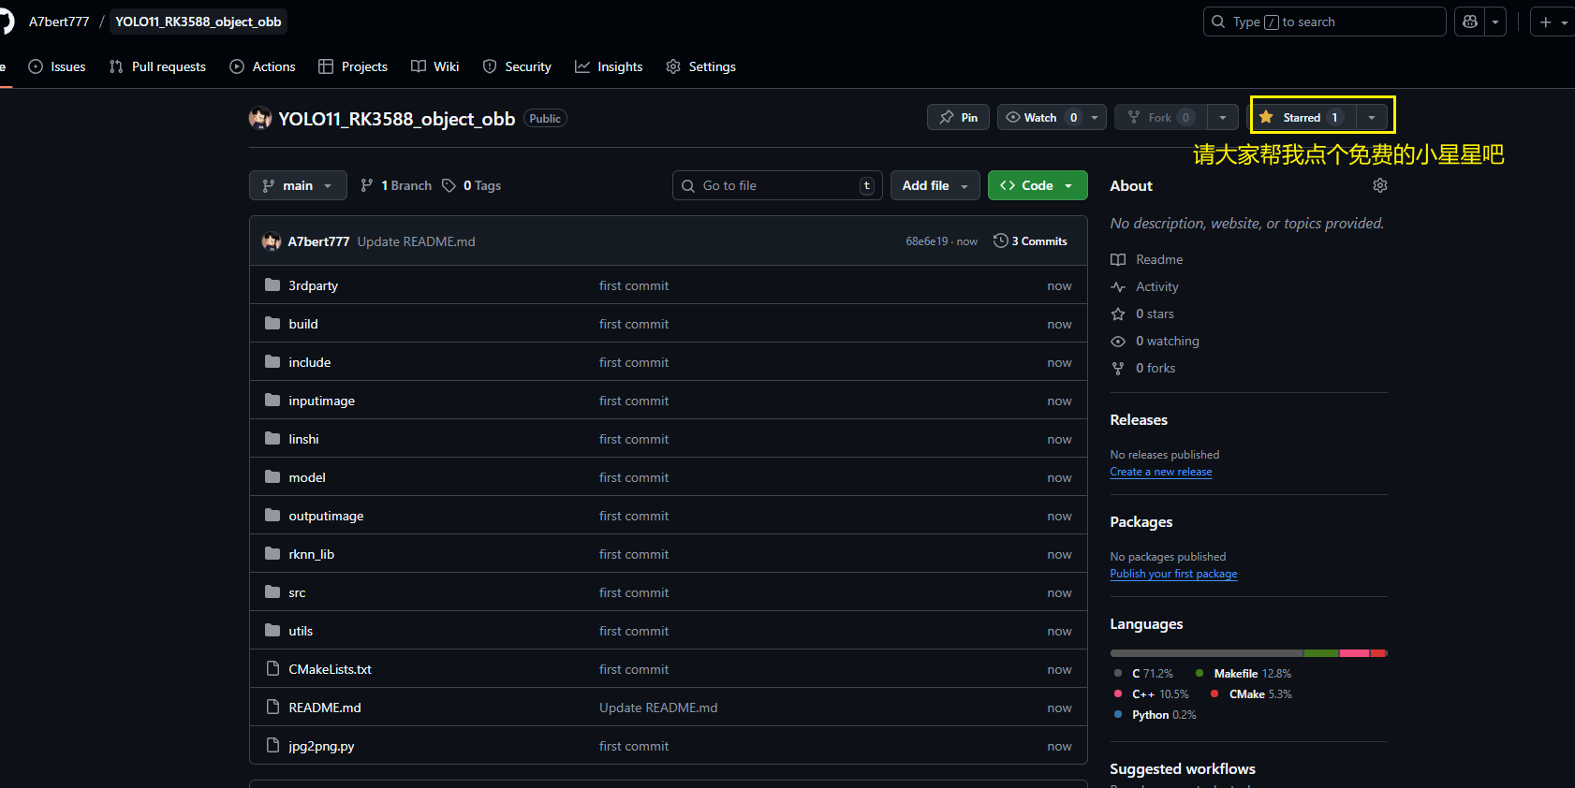Open the CMakeLists.txt file
The image size is (1575, 788).
coord(331,669)
